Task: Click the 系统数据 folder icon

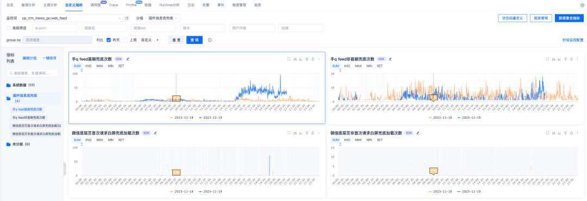Action: click(8, 85)
